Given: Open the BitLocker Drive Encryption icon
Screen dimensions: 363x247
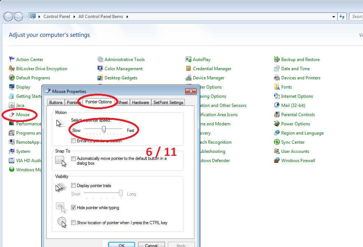Looking at the screenshot, I should (x=12, y=68).
